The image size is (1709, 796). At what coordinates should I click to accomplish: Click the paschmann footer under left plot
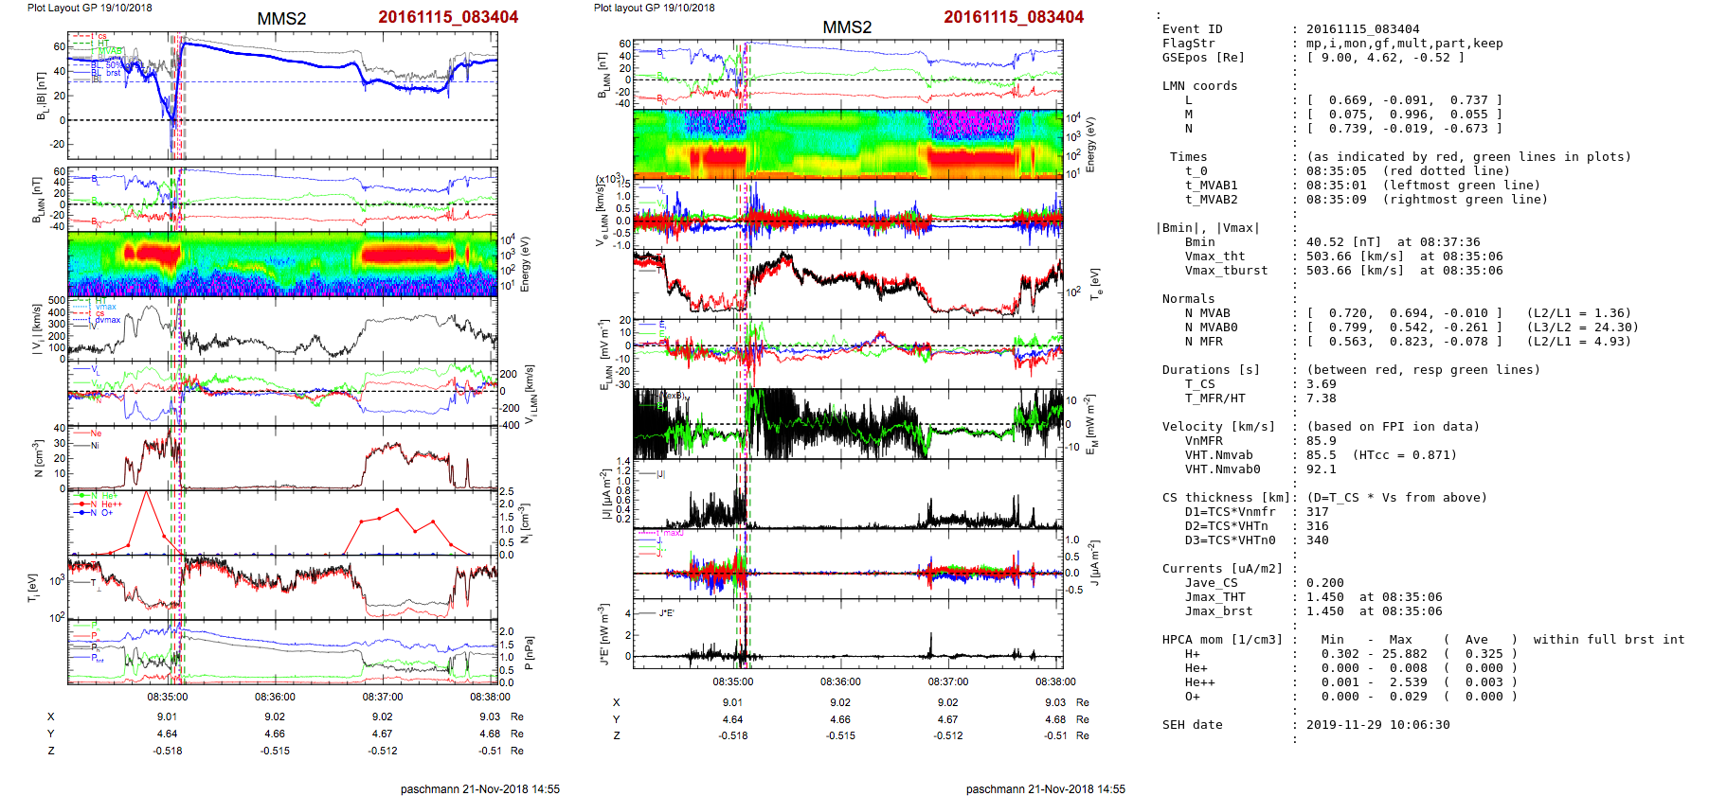pos(479,788)
